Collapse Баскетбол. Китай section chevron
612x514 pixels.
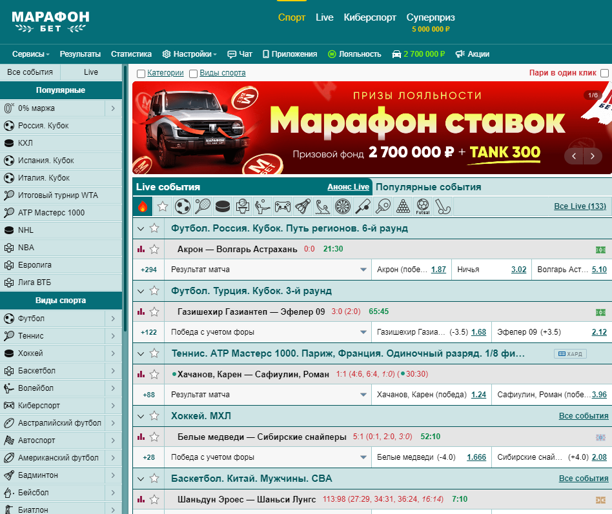pyautogui.click(x=141, y=479)
